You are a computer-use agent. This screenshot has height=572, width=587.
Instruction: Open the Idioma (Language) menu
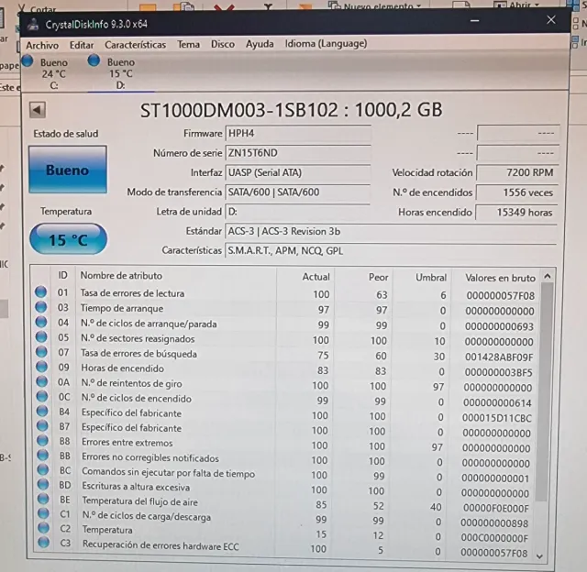326,44
